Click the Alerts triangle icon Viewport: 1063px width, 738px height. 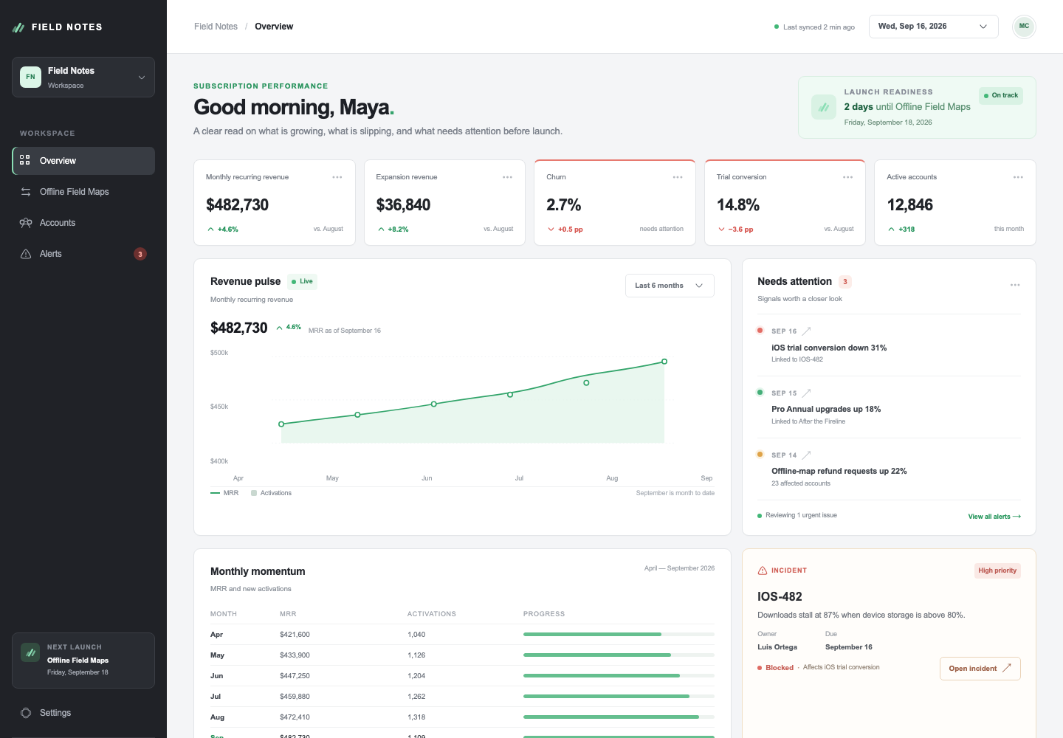coord(26,254)
